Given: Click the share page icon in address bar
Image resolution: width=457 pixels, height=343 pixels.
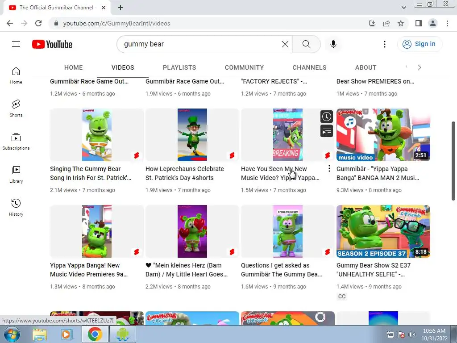Looking at the screenshot, I should point(386,23).
